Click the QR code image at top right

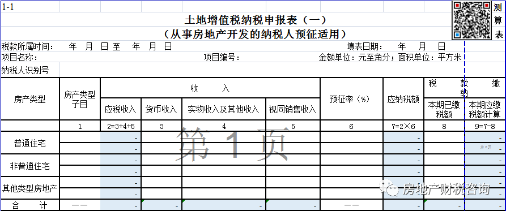(472, 20)
